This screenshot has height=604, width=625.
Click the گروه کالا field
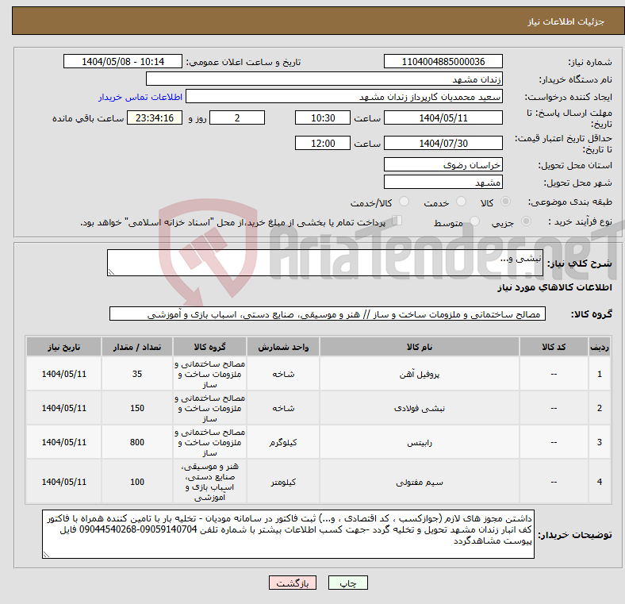(328, 314)
